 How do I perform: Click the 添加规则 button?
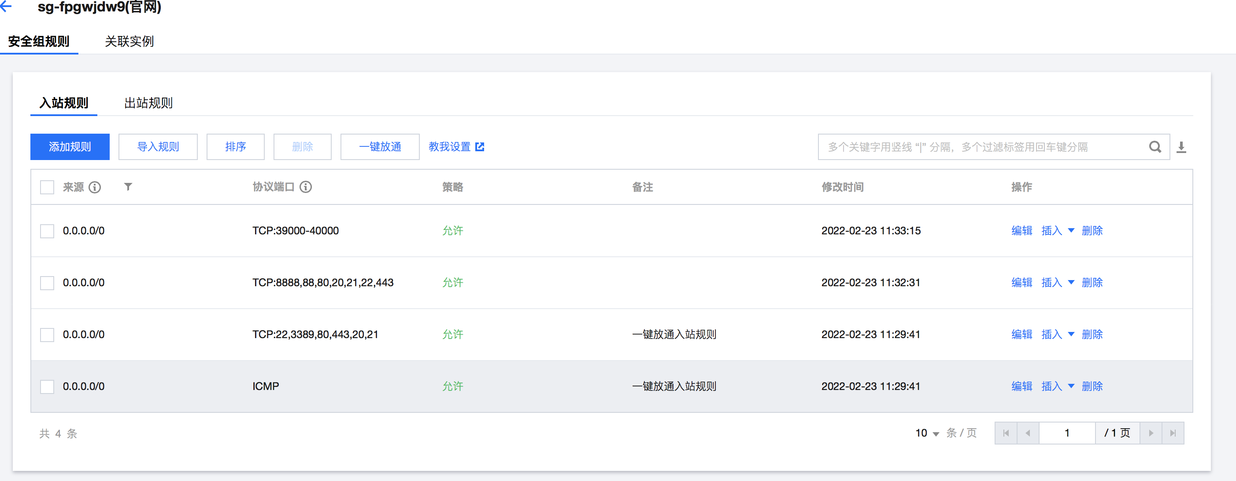click(x=70, y=146)
